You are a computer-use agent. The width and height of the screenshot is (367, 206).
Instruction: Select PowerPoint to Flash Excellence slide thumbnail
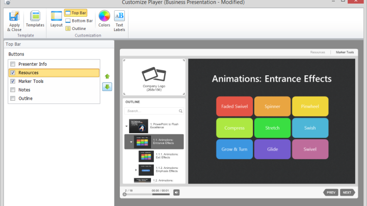[x=139, y=126]
